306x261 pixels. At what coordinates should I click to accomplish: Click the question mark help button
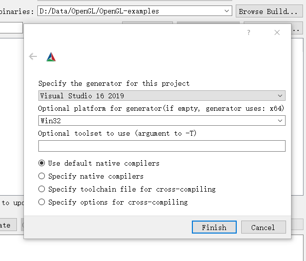249,33
